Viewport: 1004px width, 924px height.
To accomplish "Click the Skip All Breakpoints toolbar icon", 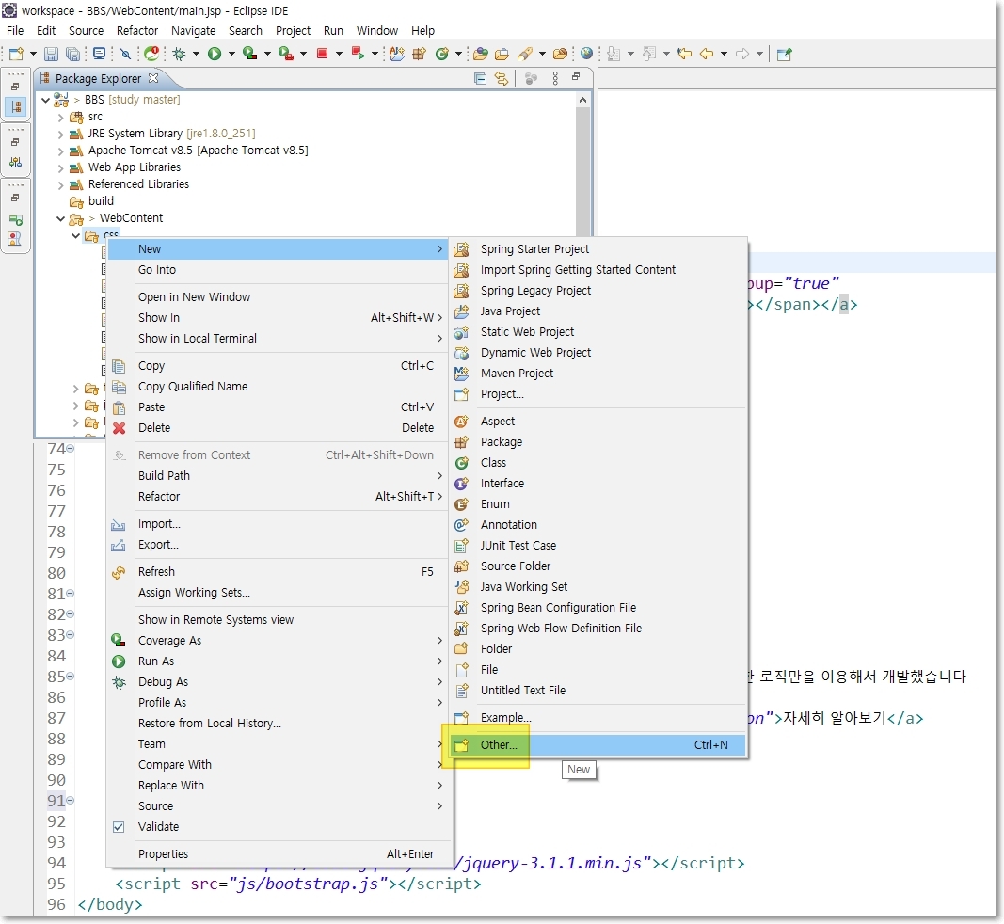I will pos(125,54).
